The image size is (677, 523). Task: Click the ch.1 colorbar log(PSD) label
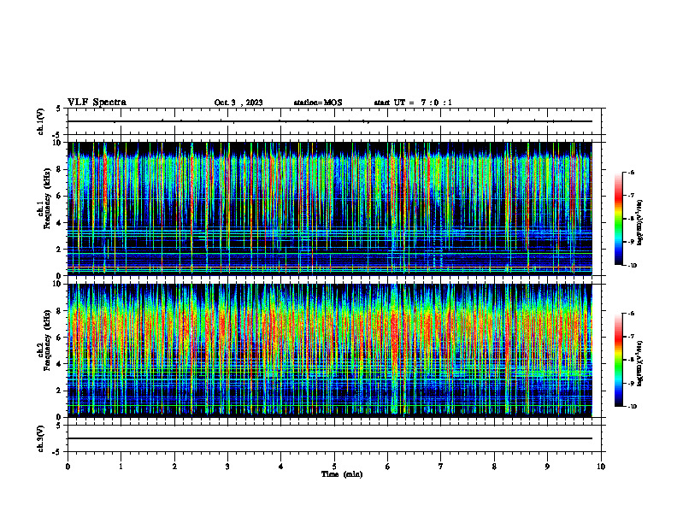tap(639, 223)
